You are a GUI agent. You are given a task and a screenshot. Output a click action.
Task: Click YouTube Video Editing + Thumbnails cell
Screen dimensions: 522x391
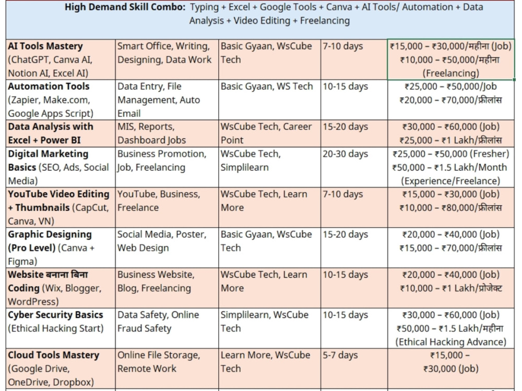(61, 207)
